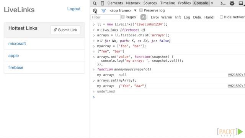Expand the LiveLinks {firebase: U} object
The image size is (245, 138).
tap(98, 30)
